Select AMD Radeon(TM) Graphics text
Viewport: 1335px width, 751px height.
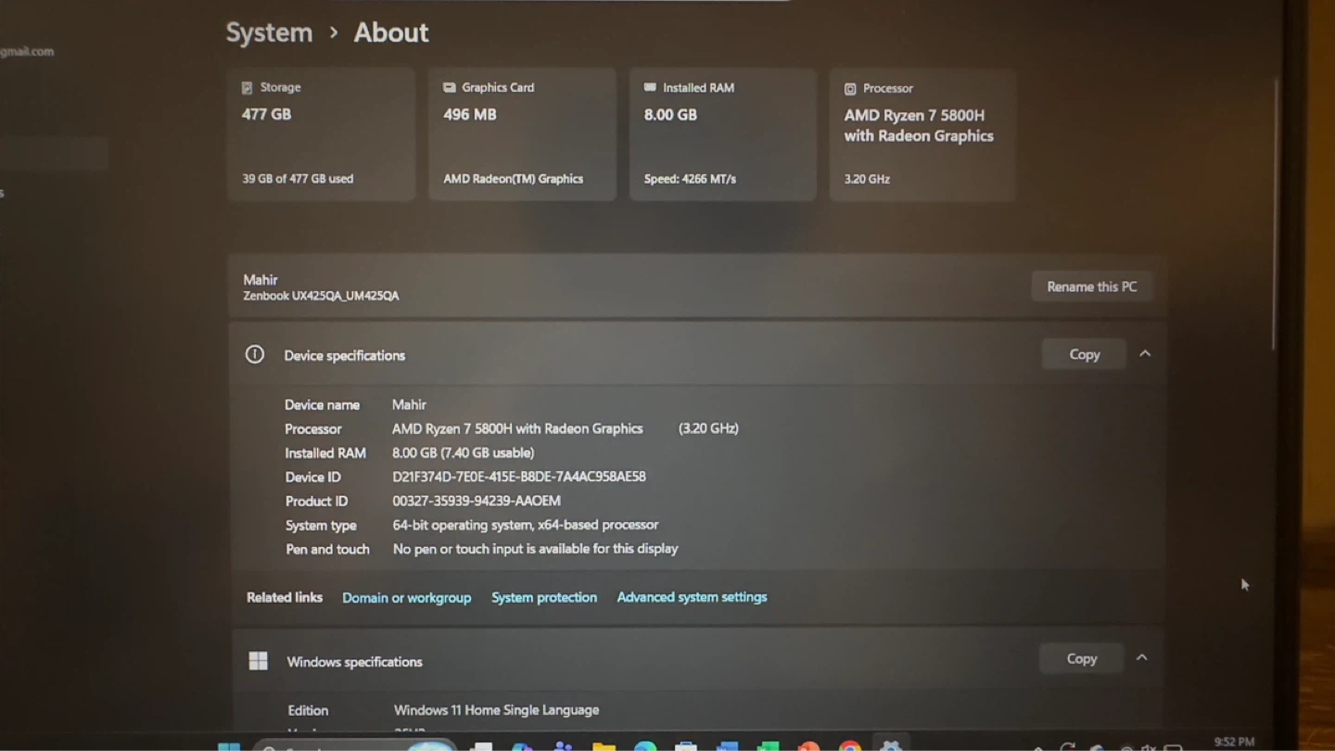click(513, 178)
